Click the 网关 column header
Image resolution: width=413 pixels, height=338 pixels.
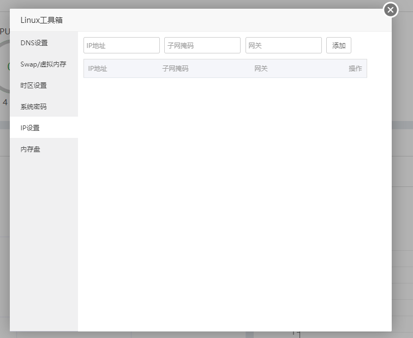261,69
